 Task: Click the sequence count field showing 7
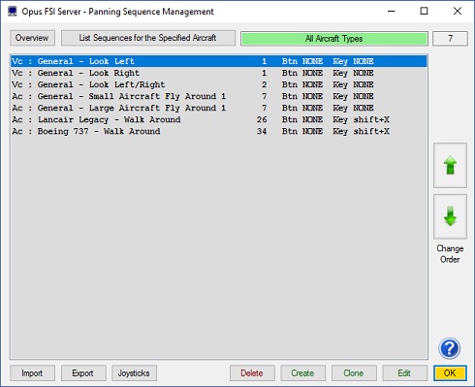tap(450, 39)
